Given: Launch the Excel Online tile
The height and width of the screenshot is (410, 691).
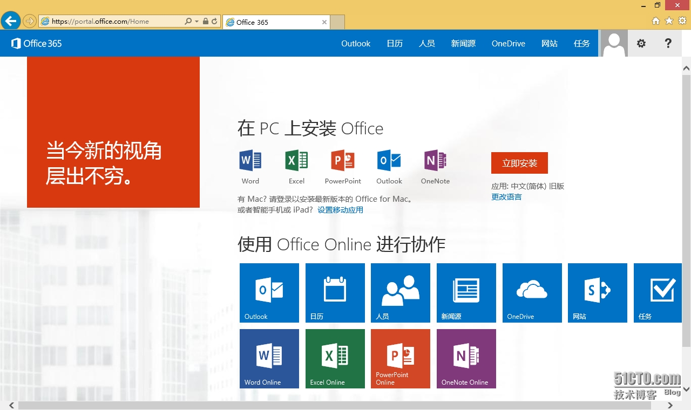Looking at the screenshot, I should click(x=335, y=358).
